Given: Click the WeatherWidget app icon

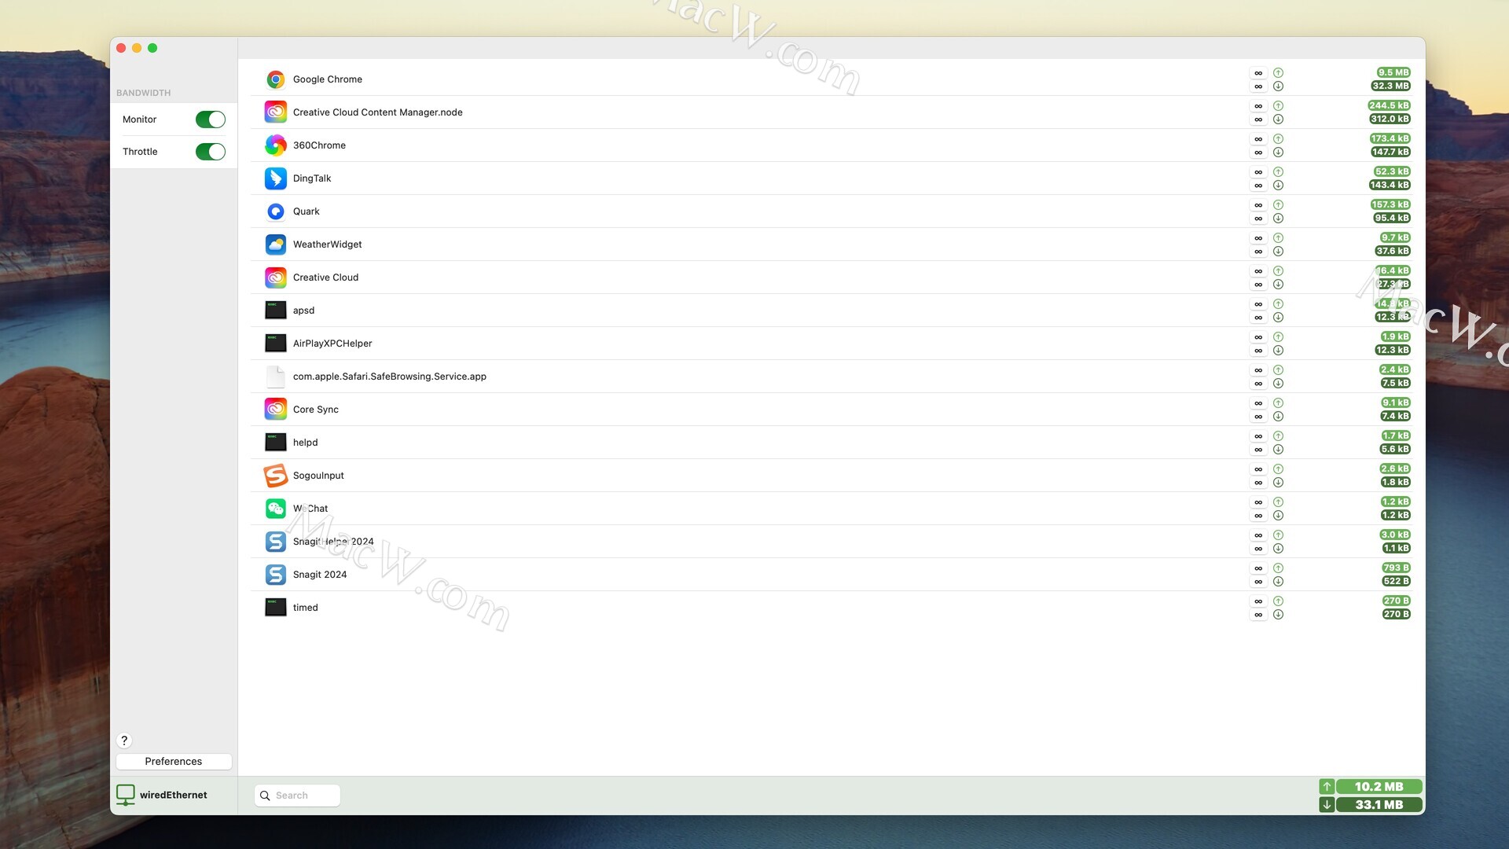Looking at the screenshot, I should point(275,244).
